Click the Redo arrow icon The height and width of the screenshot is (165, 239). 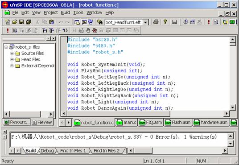tap(67, 22)
